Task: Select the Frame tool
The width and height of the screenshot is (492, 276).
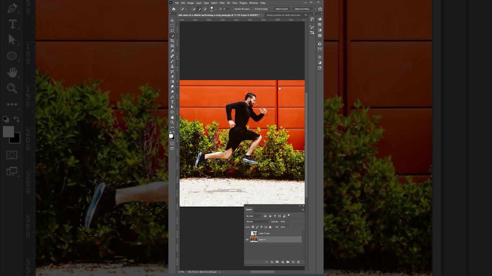Action: [172, 46]
